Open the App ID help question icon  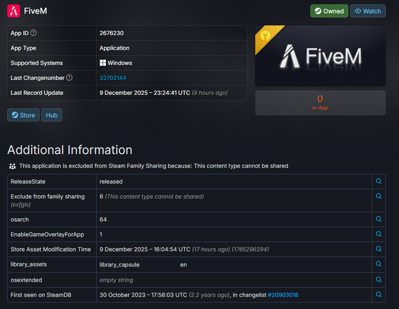tap(33, 33)
